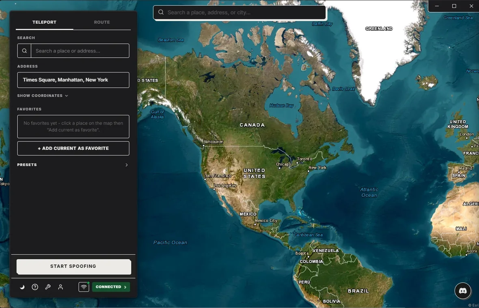Click Mexico City label on map

point(266,221)
